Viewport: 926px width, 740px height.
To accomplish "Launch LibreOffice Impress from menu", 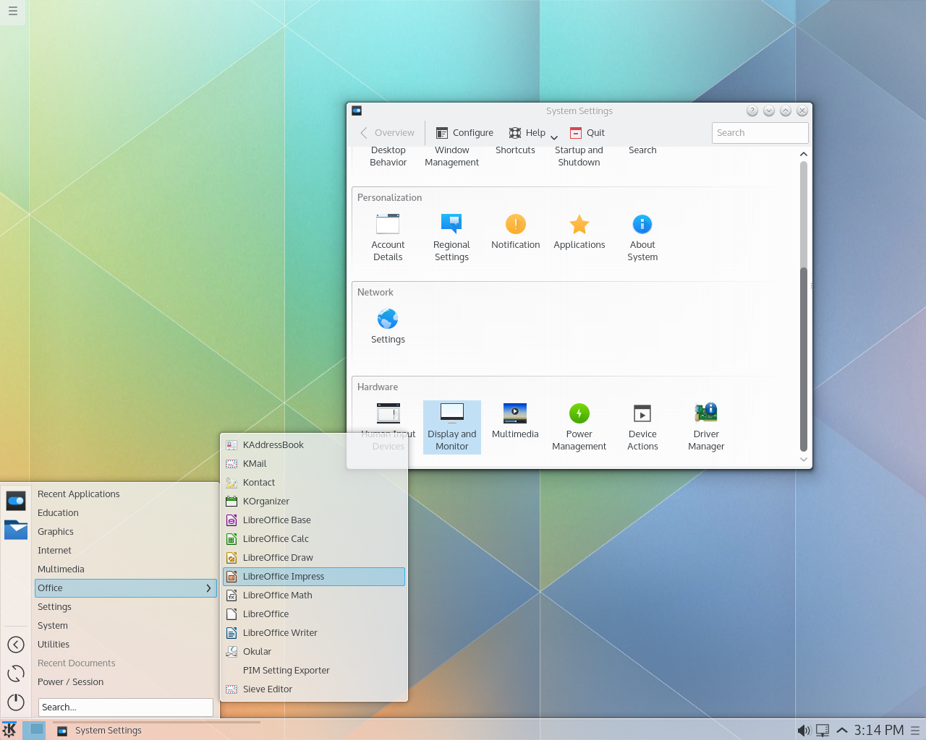I will coord(314,577).
